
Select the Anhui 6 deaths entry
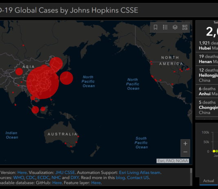(207, 91)
